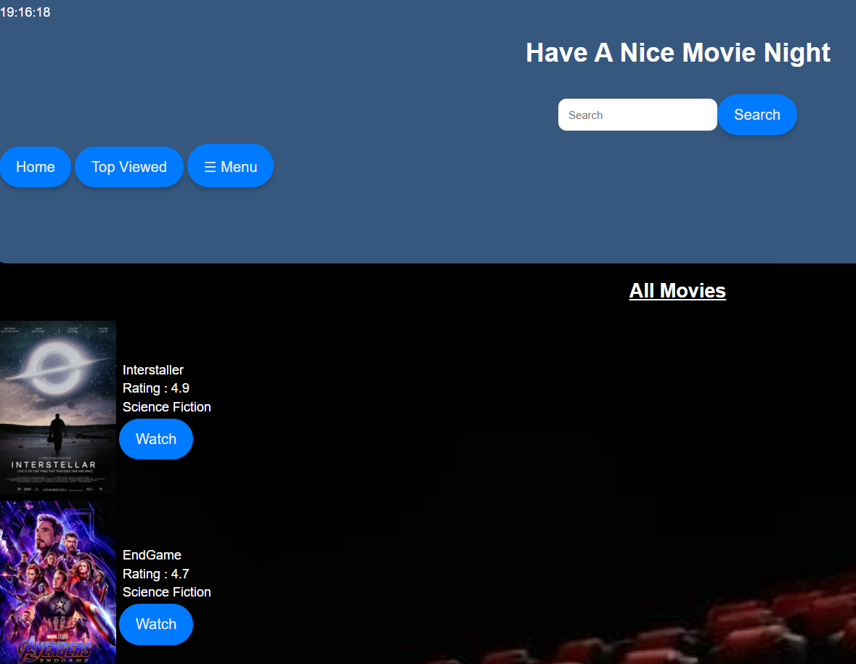The height and width of the screenshot is (664, 856).
Task: Select the All Movies heading
Action: (677, 290)
